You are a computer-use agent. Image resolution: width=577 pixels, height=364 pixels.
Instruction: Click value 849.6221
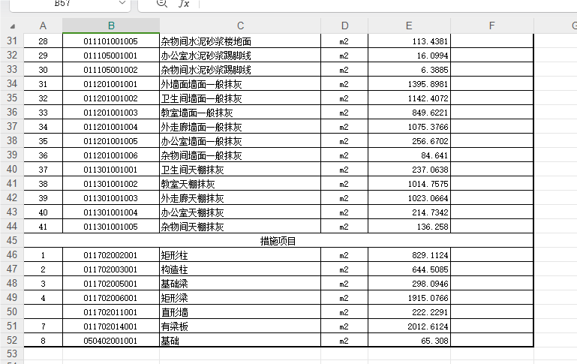pos(409,113)
